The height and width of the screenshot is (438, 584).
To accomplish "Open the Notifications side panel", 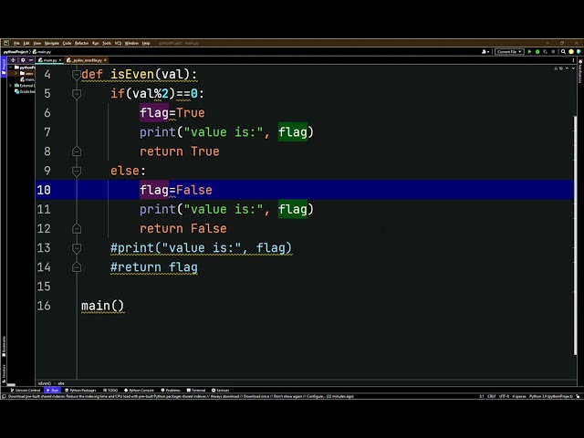I will point(580,70).
